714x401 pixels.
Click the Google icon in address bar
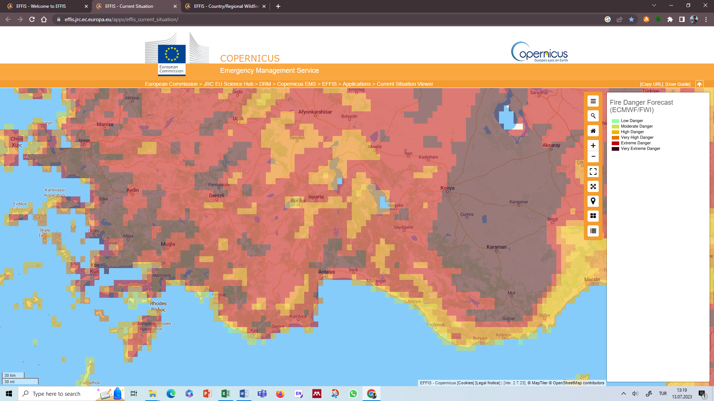click(x=608, y=19)
